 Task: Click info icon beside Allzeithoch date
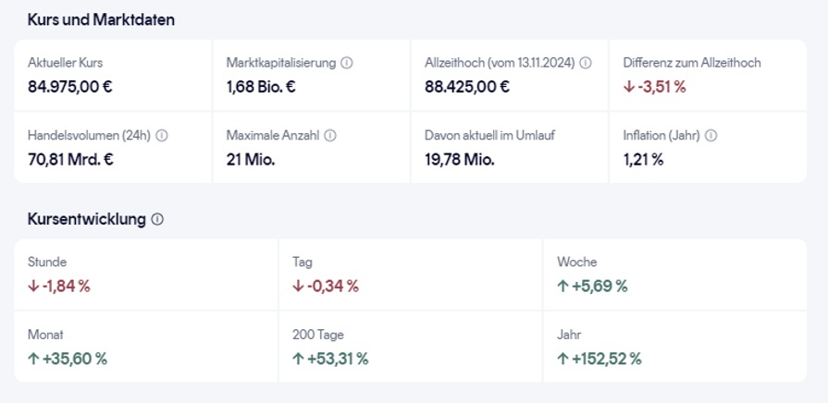[x=586, y=63]
